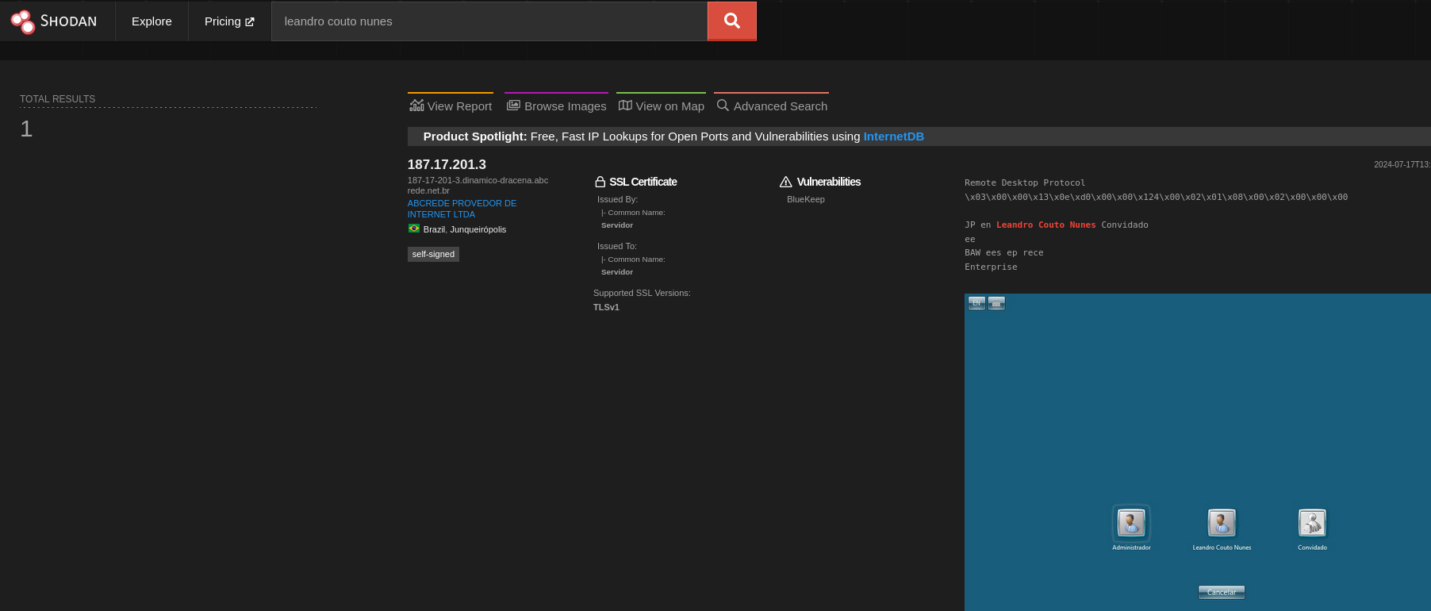
Task: Click the highlighted Leandro Couto Nunes text
Action: coord(1045,225)
